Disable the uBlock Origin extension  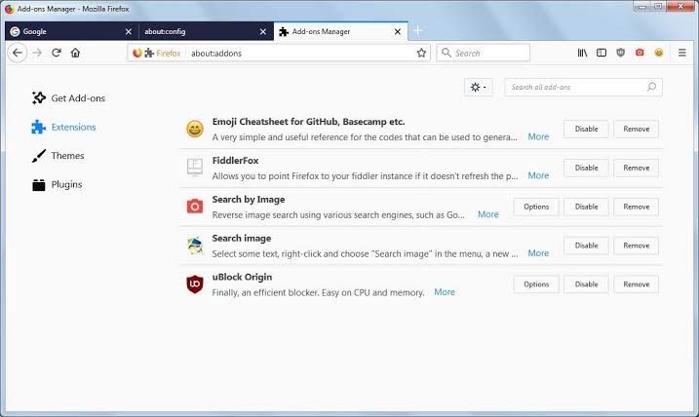(586, 284)
